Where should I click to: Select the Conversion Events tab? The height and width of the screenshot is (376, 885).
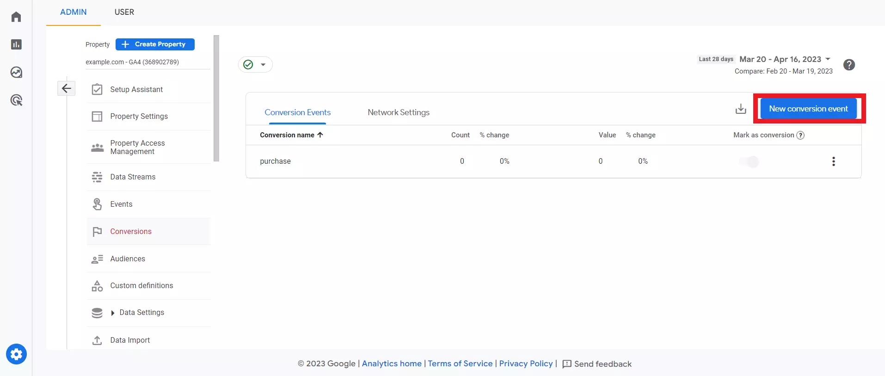[297, 112]
